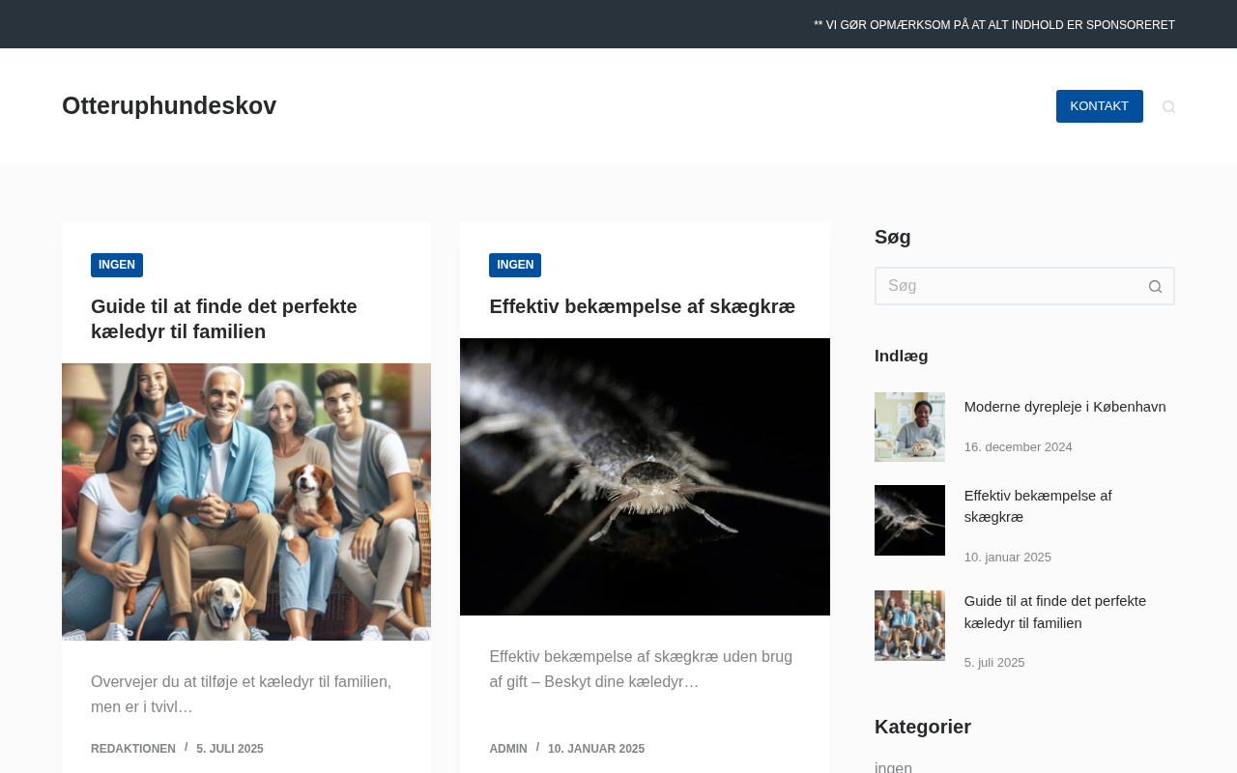Screen dimensions: 1237x773
Task: Select the '16. december 2024' sidebar date
Action: click(1019, 447)
